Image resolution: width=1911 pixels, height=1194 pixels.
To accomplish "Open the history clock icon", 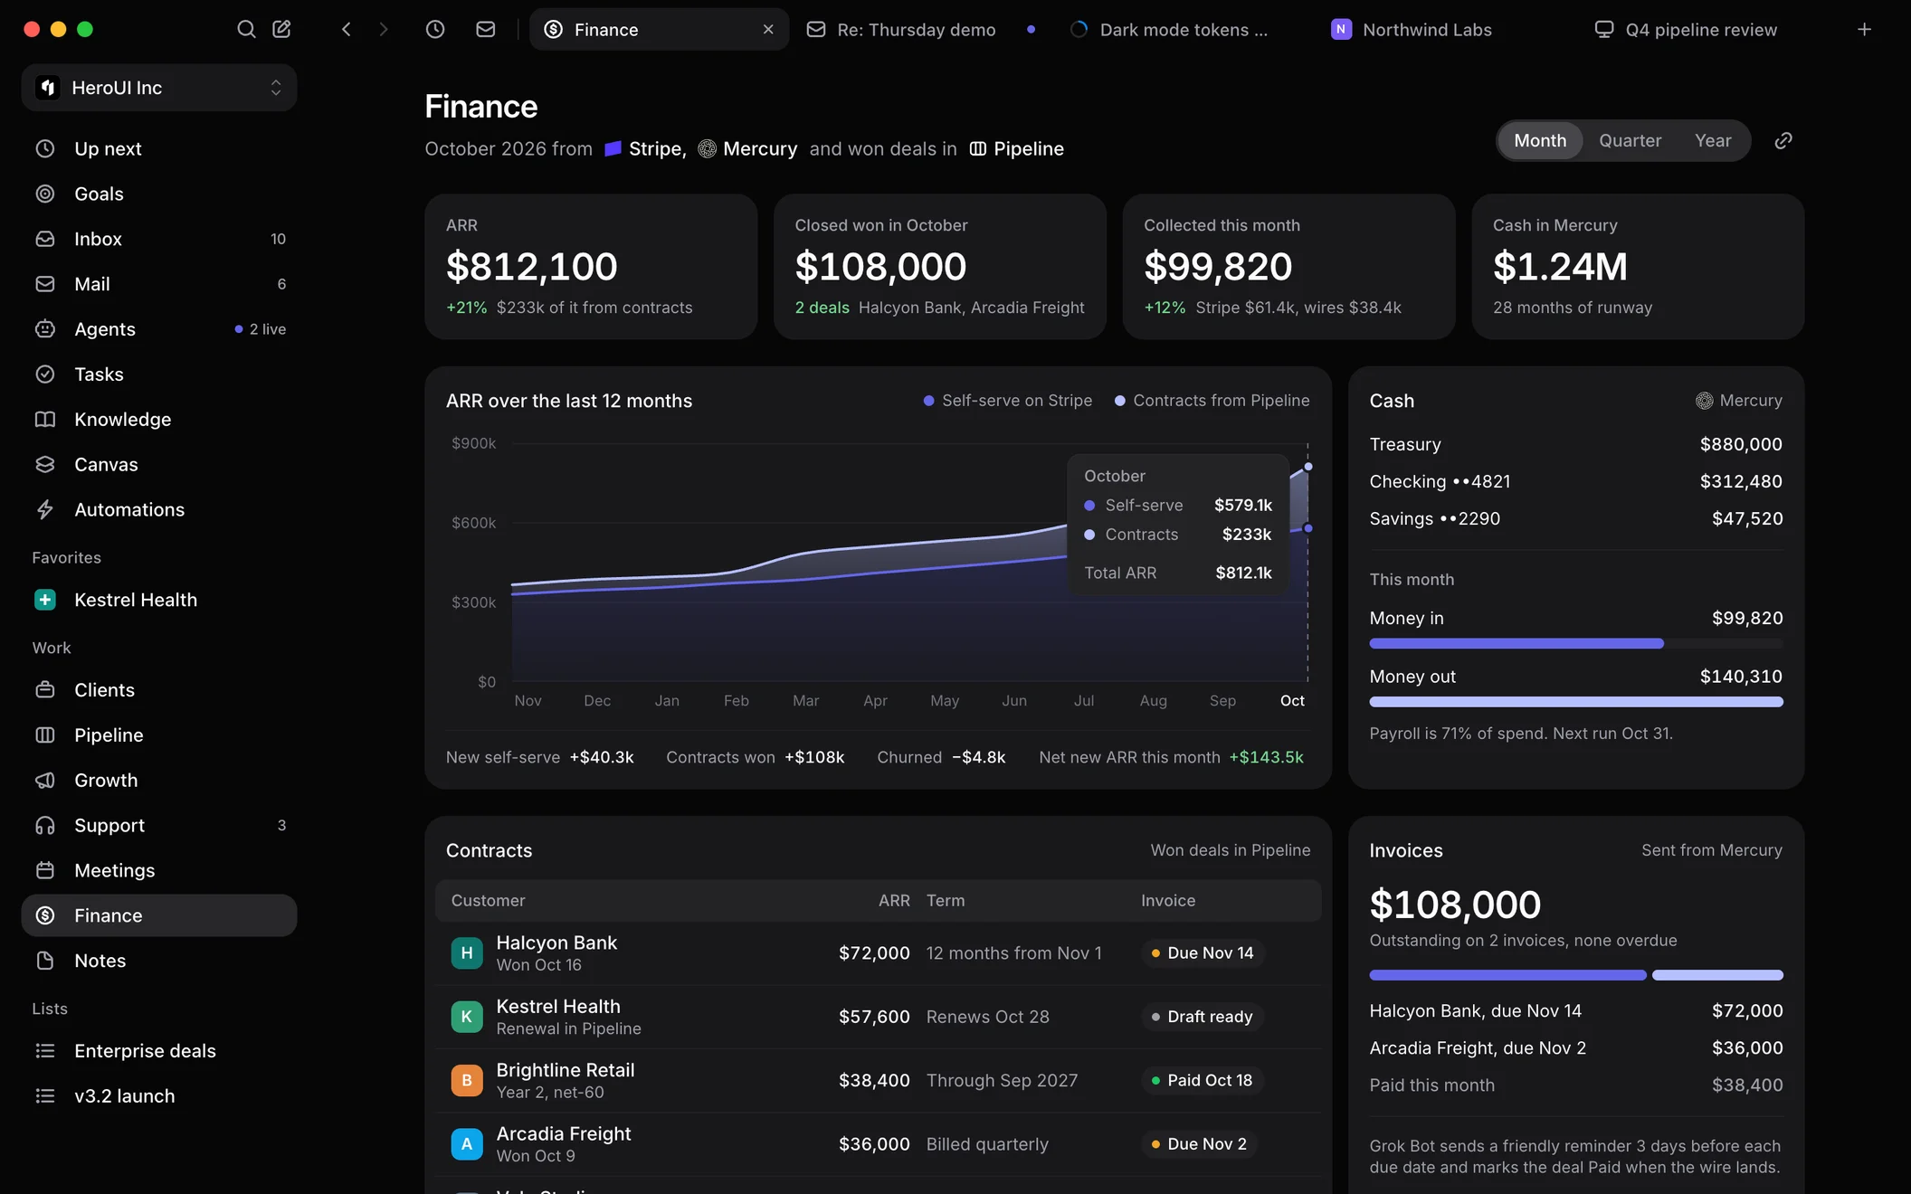I will click(435, 29).
